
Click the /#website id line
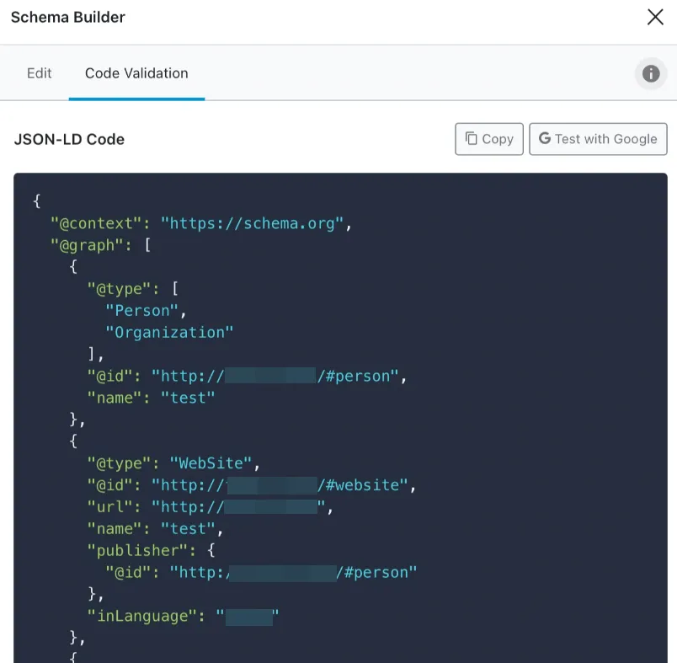coord(252,485)
